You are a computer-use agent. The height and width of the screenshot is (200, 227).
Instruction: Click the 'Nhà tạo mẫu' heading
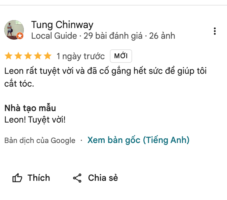pos(30,108)
